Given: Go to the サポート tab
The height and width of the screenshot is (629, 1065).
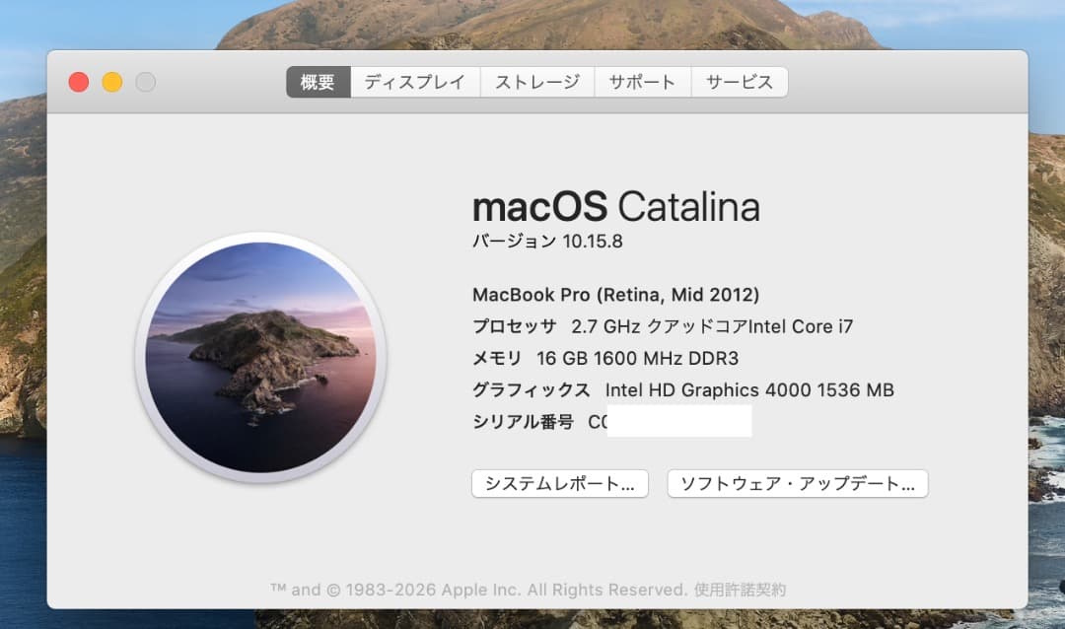Looking at the screenshot, I should 643,82.
